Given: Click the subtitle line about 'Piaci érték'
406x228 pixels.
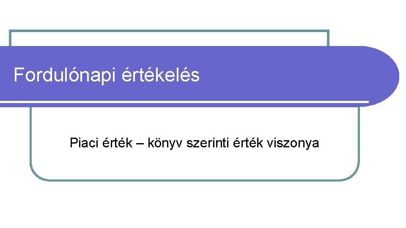Looking at the screenshot, I should coord(194,143).
